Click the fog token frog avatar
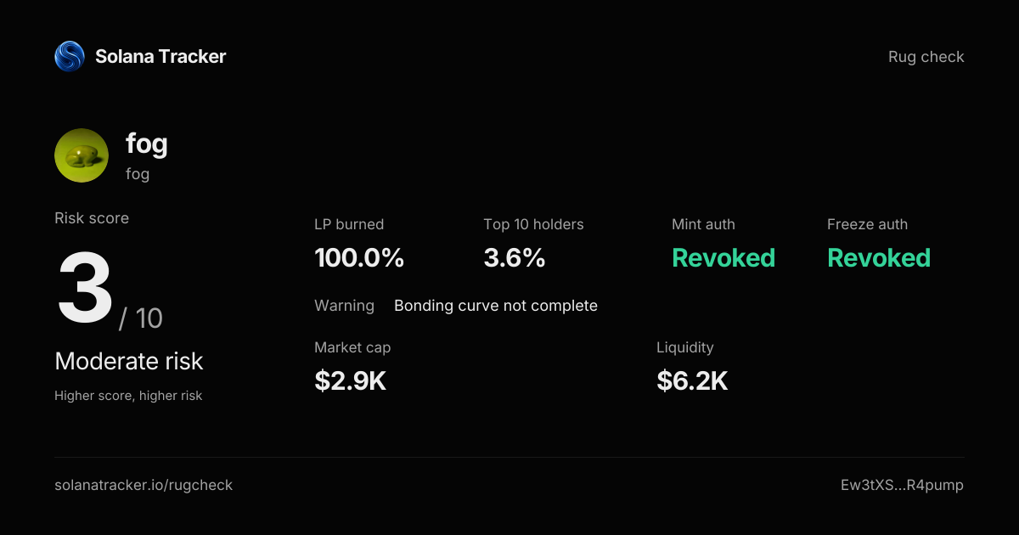The image size is (1019, 535). coord(82,155)
